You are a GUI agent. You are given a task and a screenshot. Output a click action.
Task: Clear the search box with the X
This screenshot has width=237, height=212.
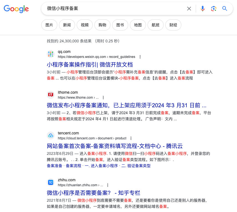coord(189,9)
